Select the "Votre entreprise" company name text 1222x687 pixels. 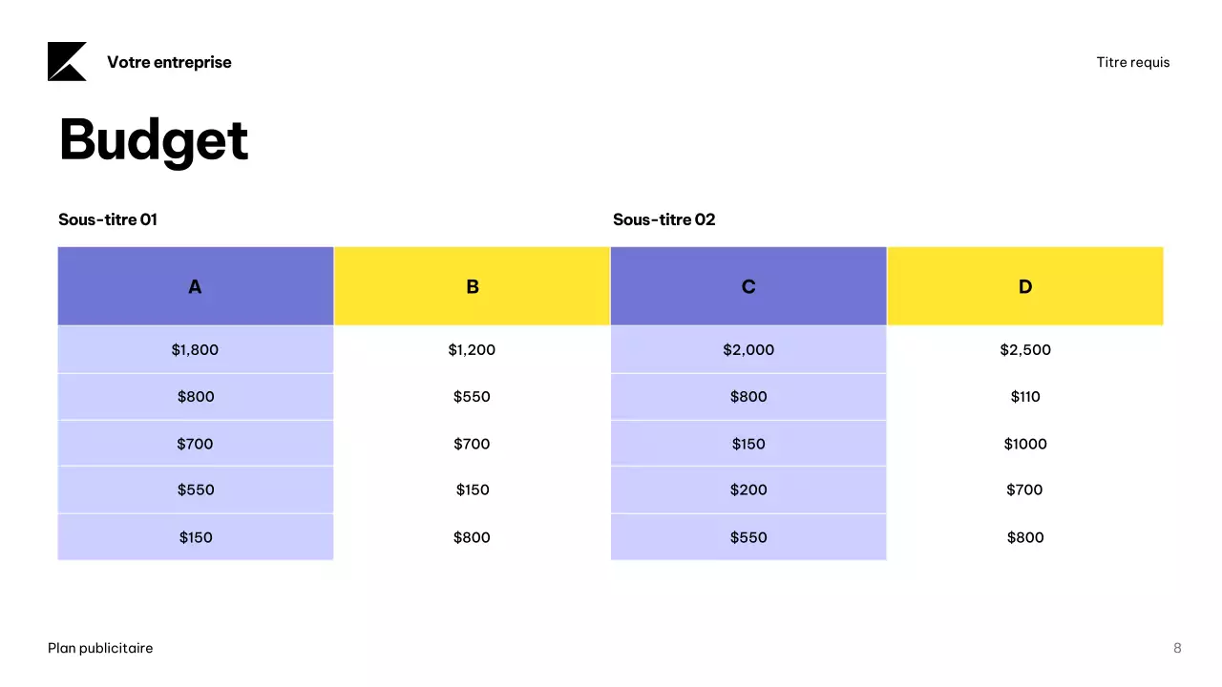tap(169, 62)
